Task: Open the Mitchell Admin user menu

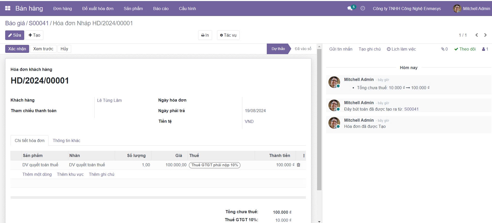Action: point(472,9)
